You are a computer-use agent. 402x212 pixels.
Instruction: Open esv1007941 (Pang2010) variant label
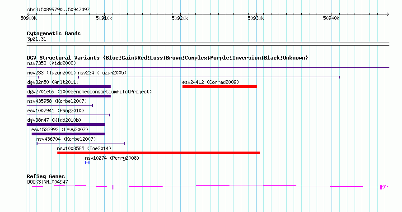coord(56,111)
